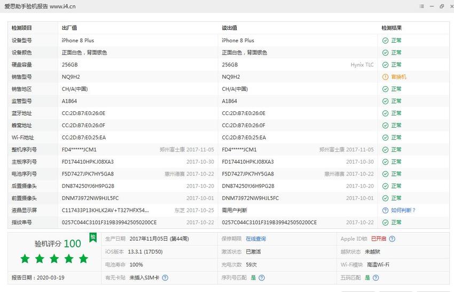The height and width of the screenshot is (292, 454).
Task: Click read-out cellular address CC:2D:B7:E0:26:0F
Action: [x=244, y=126]
